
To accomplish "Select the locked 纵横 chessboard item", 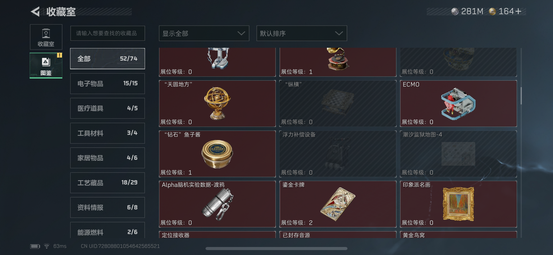I will [x=338, y=103].
